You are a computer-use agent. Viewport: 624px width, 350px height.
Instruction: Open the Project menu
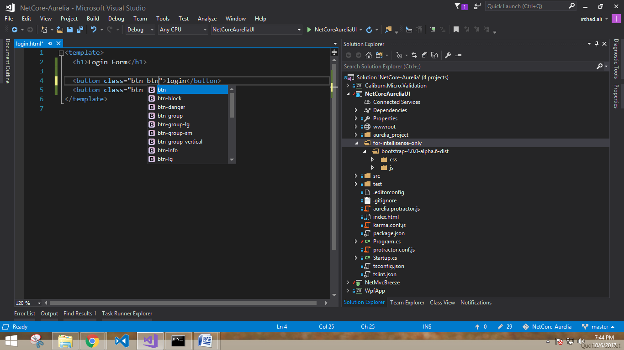click(x=69, y=19)
